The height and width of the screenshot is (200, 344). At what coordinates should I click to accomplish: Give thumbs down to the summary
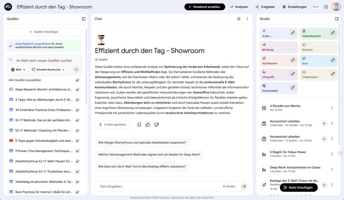pos(157,125)
